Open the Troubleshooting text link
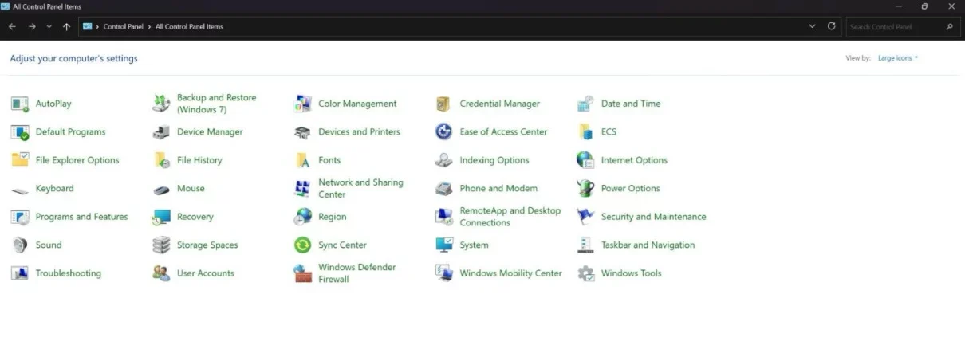Image resolution: width=965 pixels, height=349 pixels. click(69, 273)
